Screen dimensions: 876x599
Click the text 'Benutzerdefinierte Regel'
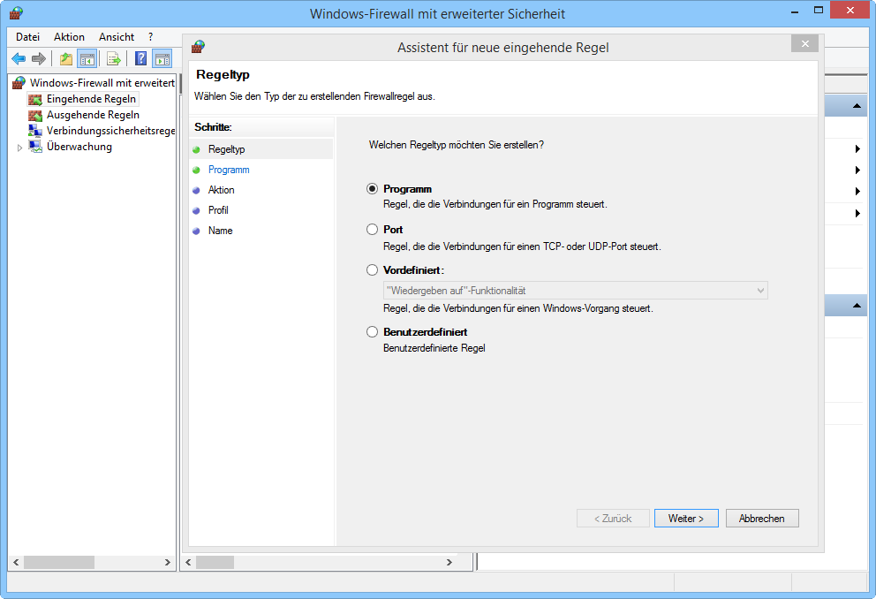click(x=434, y=348)
